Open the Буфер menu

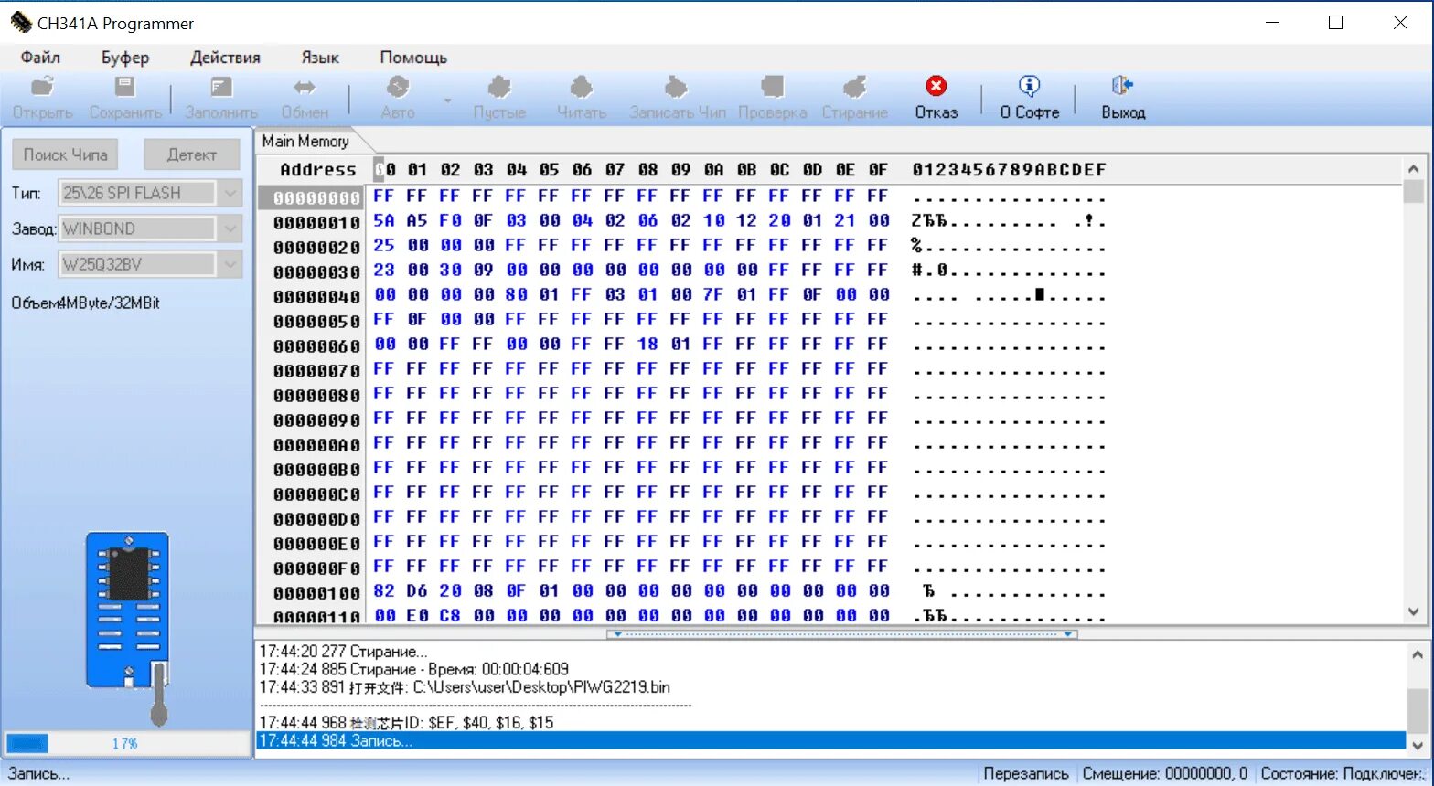pos(125,58)
